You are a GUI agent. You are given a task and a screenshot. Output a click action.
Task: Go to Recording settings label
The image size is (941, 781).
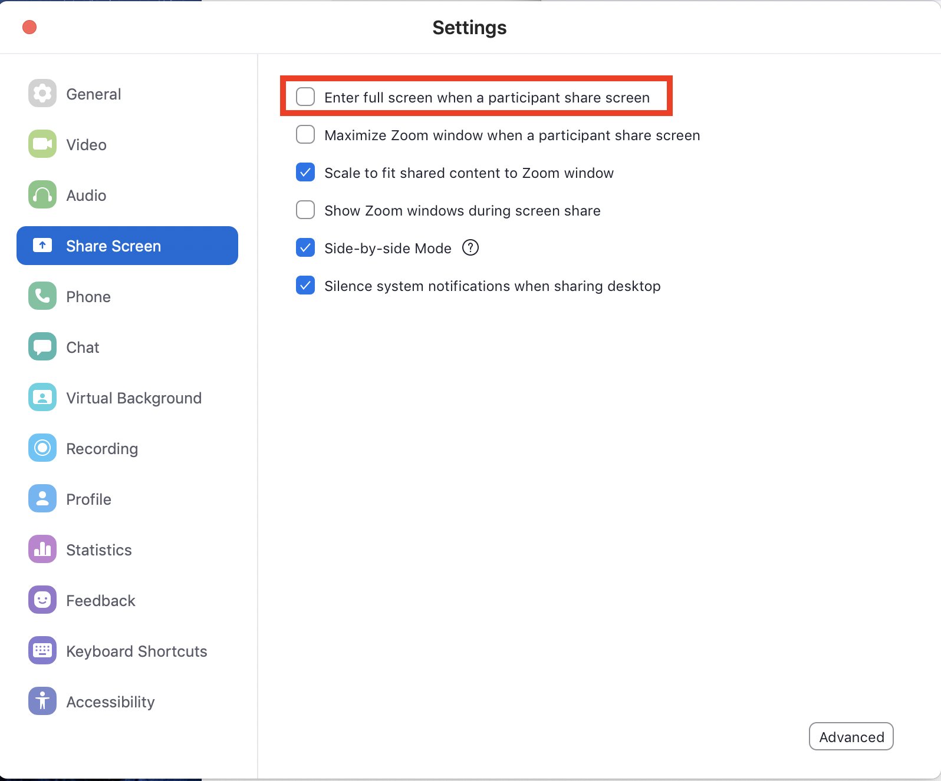(x=102, y=449)
